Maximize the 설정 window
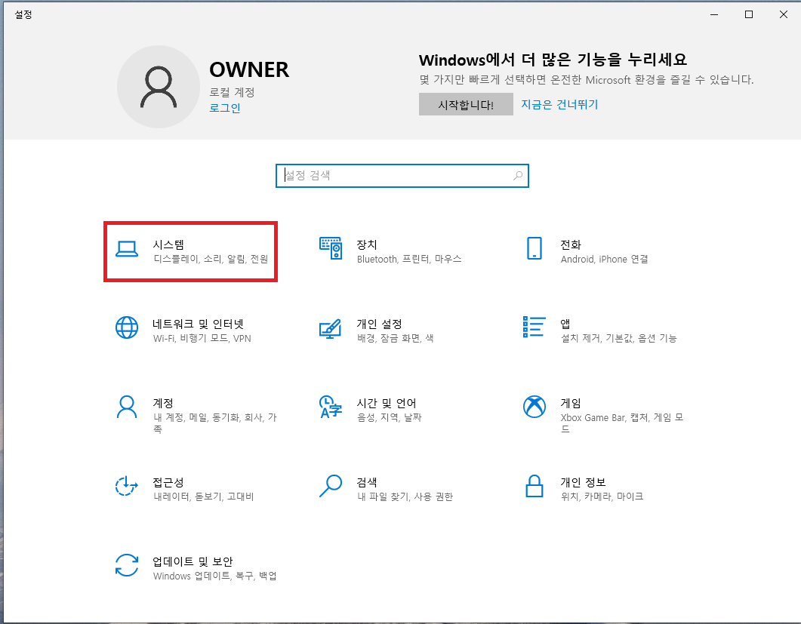 [x=749, y=14]
